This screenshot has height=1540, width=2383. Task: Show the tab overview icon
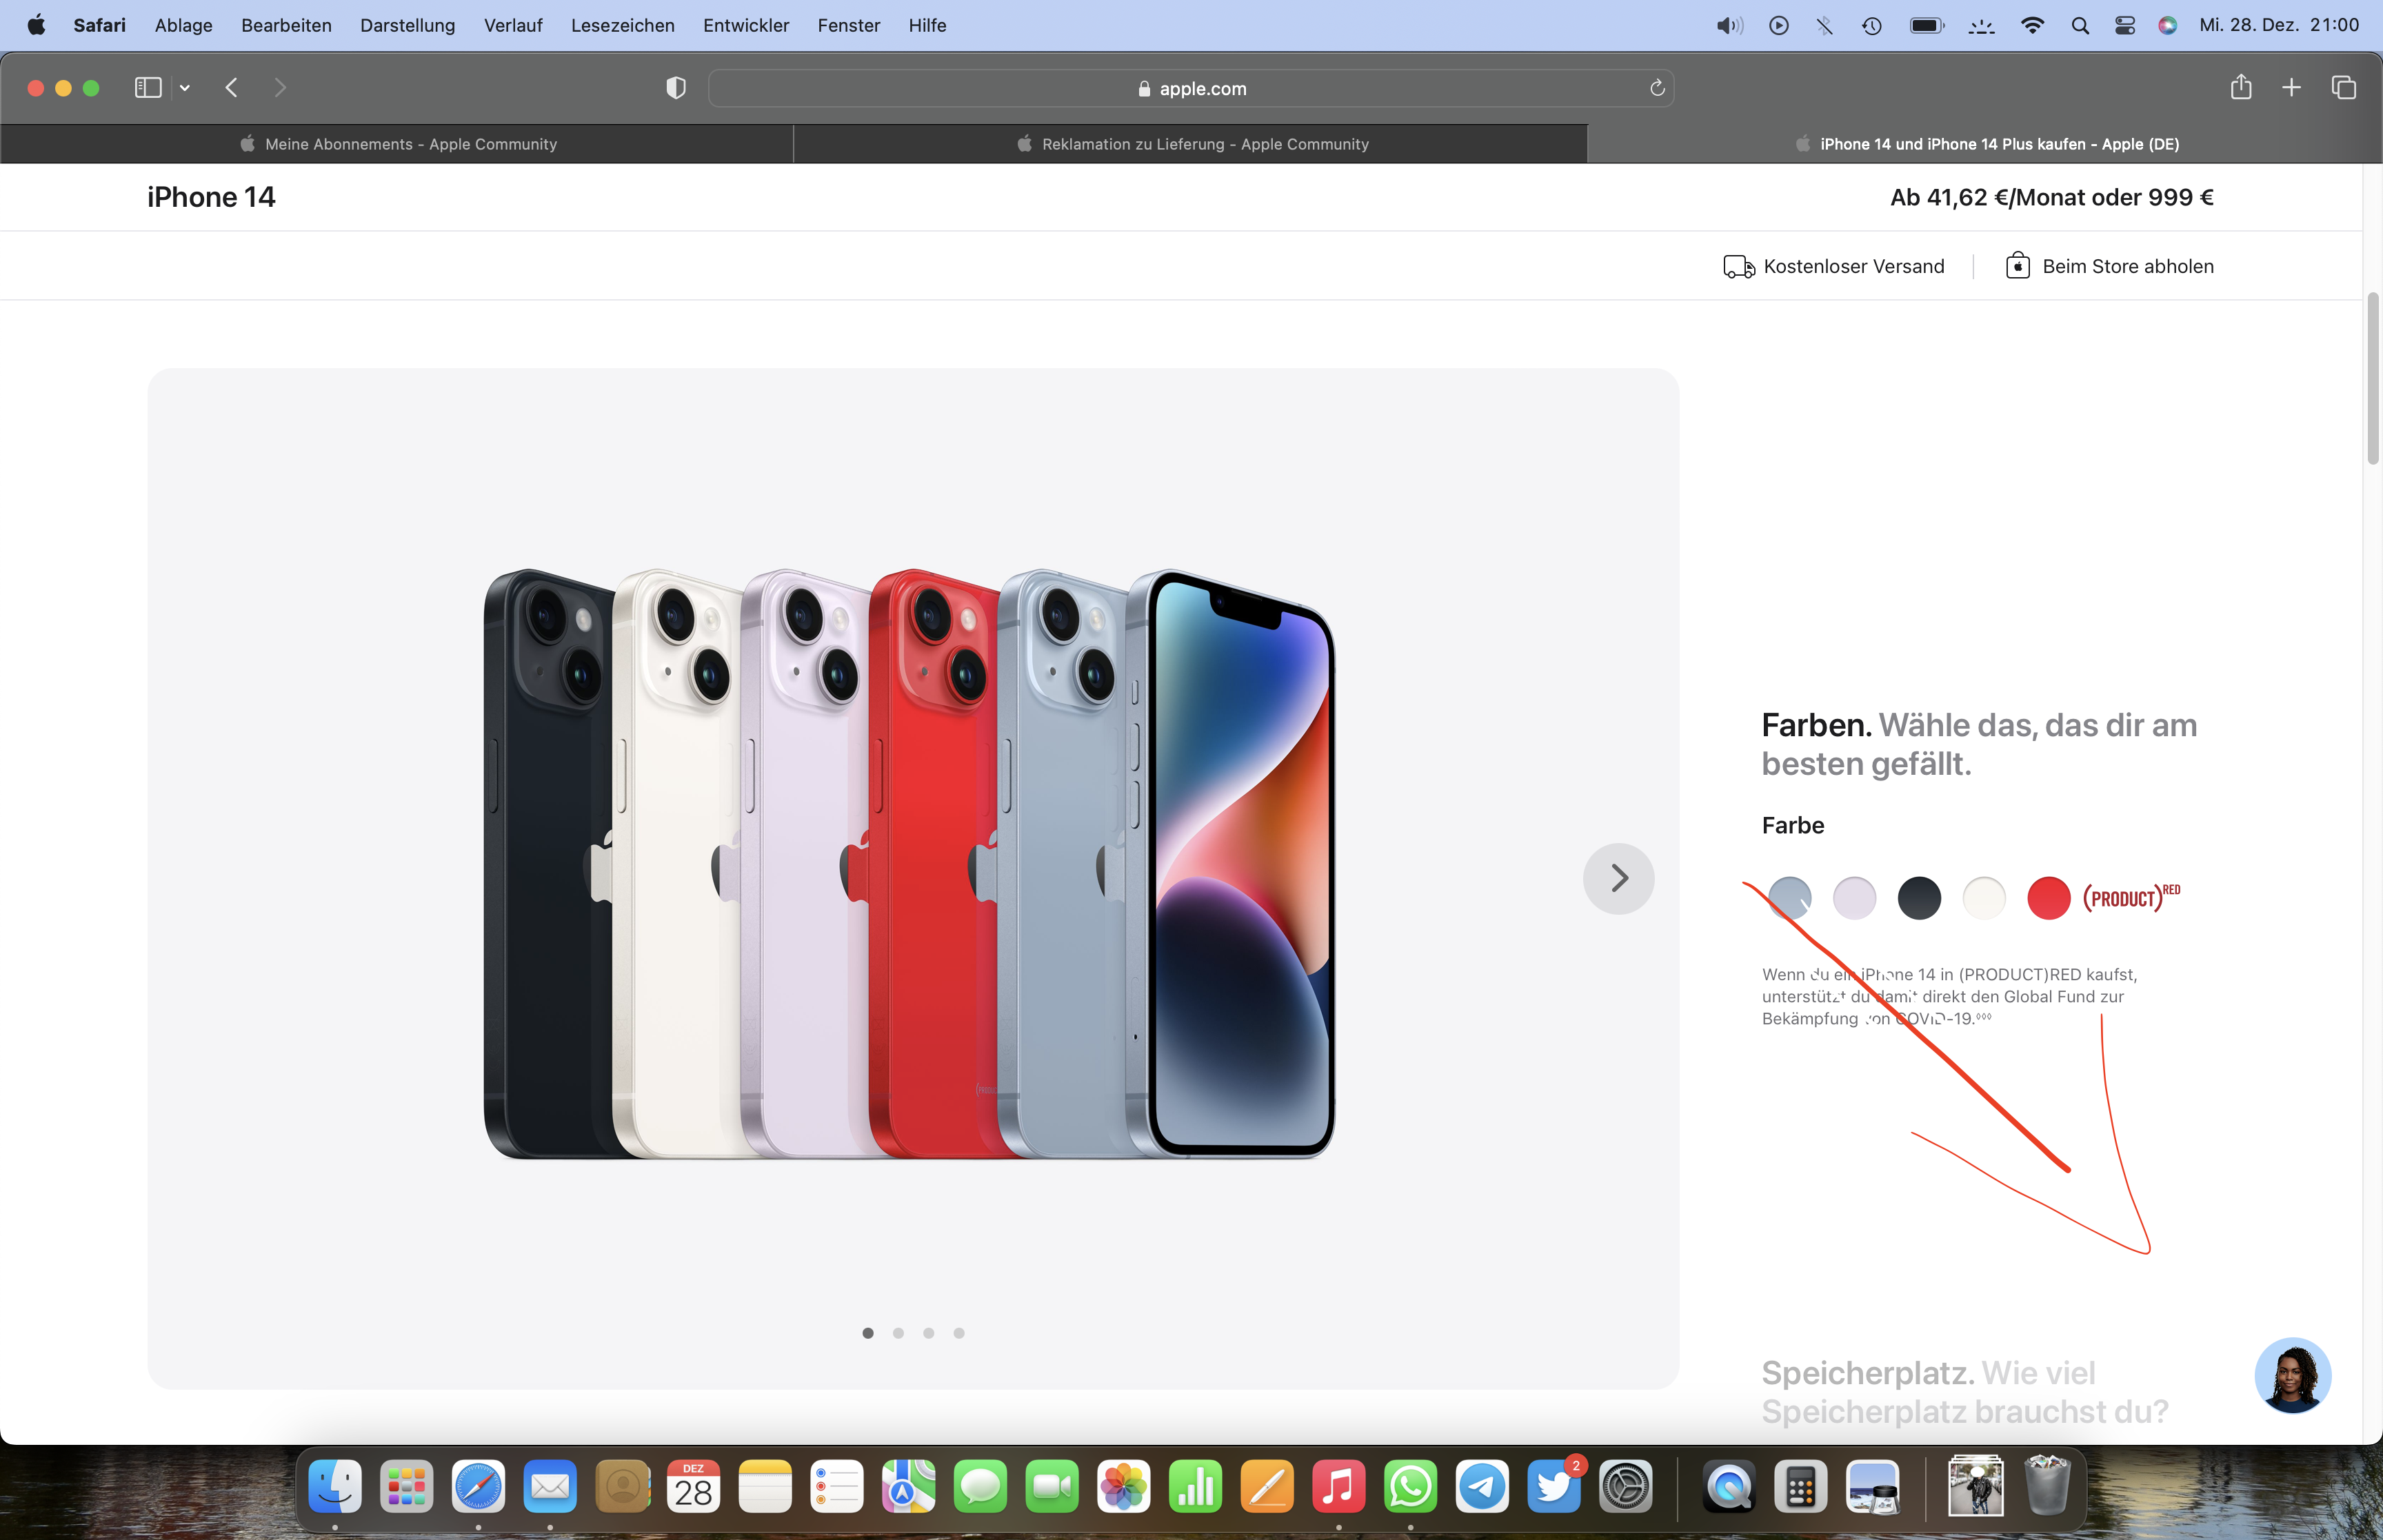coord(2344,88)
